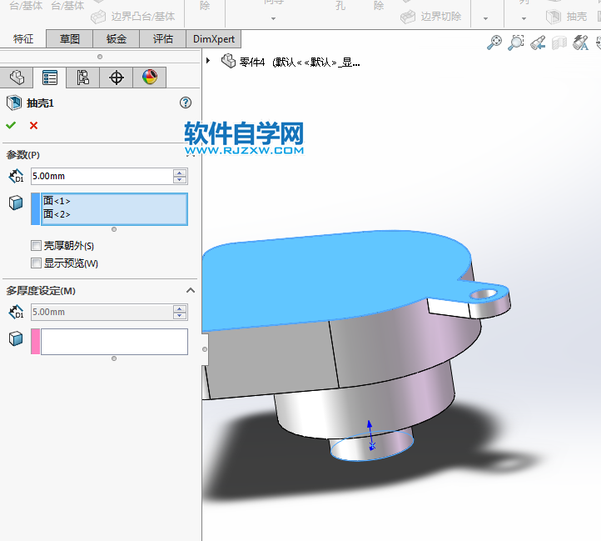
Task: Click the blue direction arrow on the model
Action: [x=370, y=434]
